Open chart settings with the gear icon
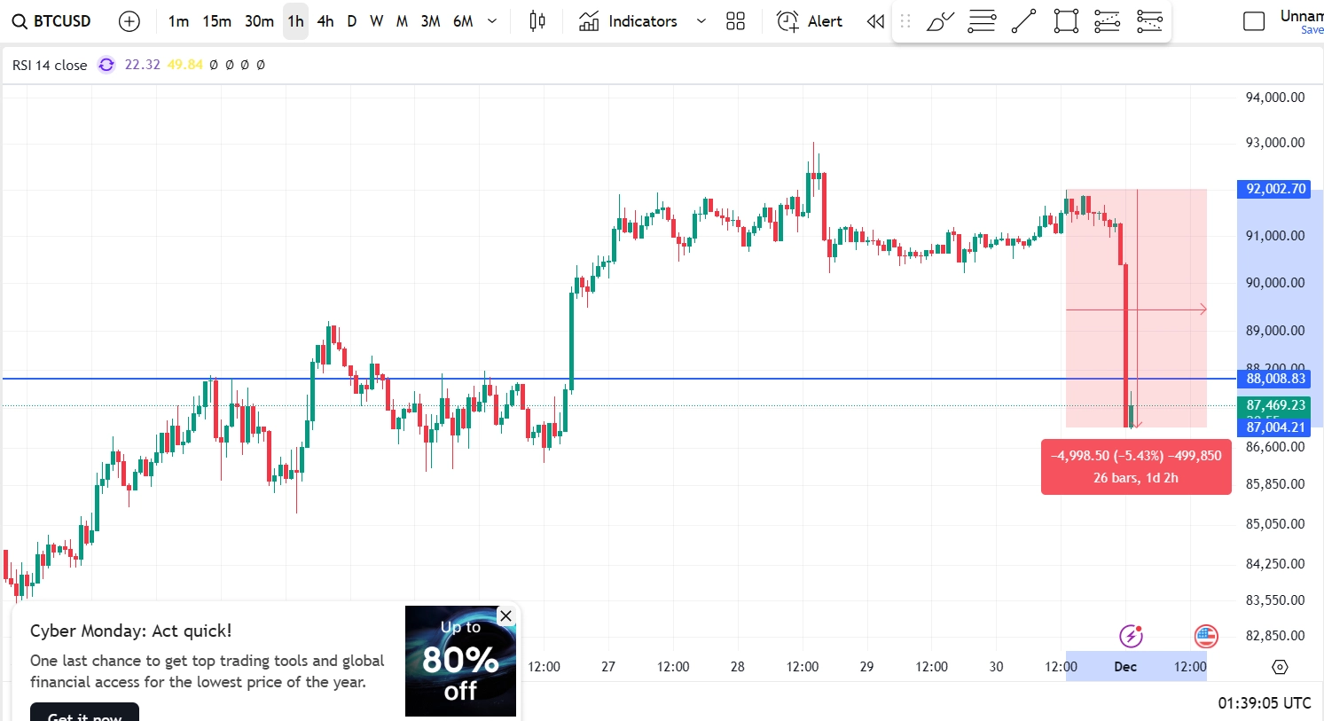1324x721 pixels. pos(1280,667)
